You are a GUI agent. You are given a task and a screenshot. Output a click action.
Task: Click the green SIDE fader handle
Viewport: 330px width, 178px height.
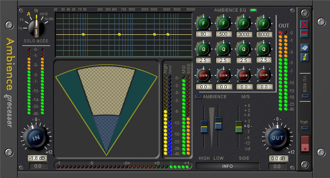(239, 127)
